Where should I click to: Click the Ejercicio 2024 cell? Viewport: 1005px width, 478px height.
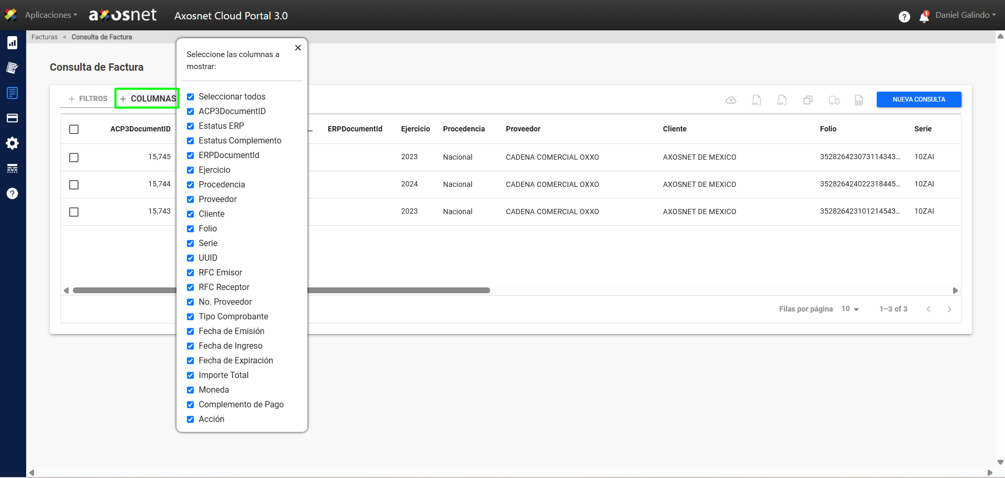(x=410, y=184)
